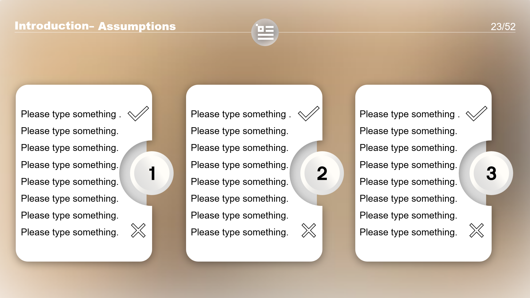Click last text line in card 2
530x298 pixels.
[x=239, y=232]
